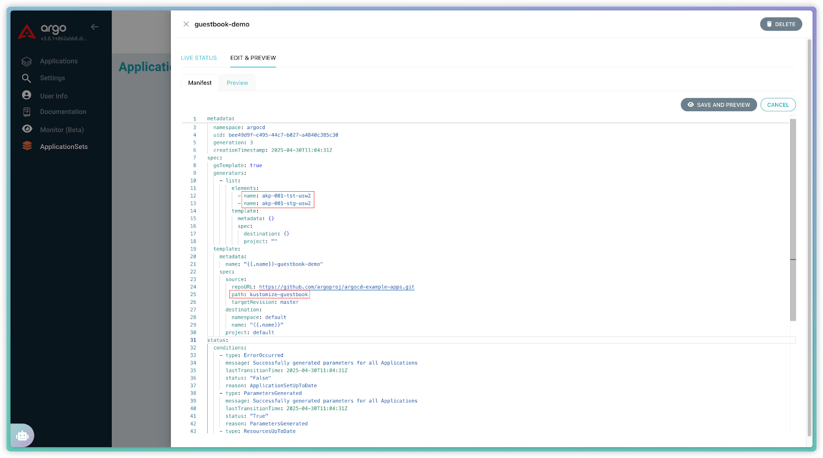Click the 'type: ParametersGenerated' line
This screenshot has width=823, height=458.
coord(263,393)
